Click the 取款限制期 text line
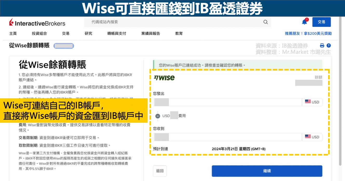The image size is (345, 181). pos(65,145)
